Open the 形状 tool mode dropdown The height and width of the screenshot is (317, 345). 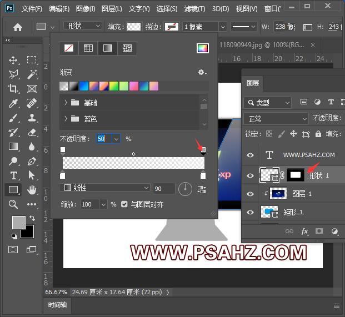tap(83, 26)
